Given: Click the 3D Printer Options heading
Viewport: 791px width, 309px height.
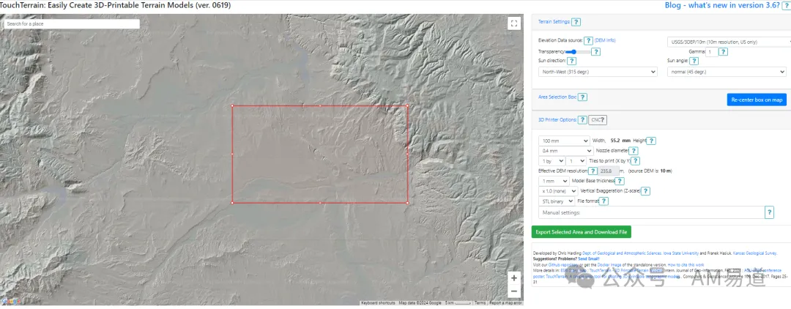Looking at the screenshot, I should click(x=557, y=119).
